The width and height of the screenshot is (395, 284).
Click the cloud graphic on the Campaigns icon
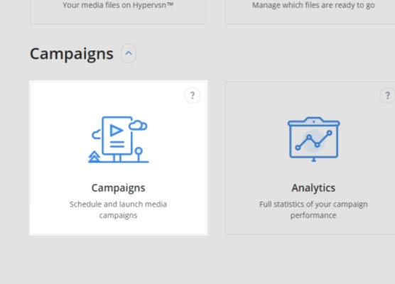tap(138, 125)
